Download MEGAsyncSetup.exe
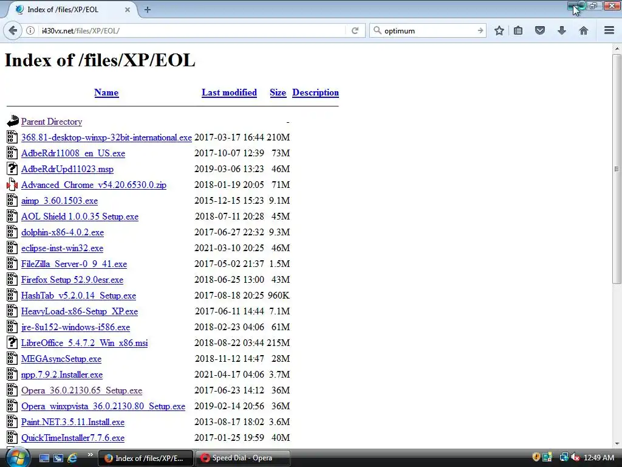This screenshot has width=622, height=467. pos(61,359)
